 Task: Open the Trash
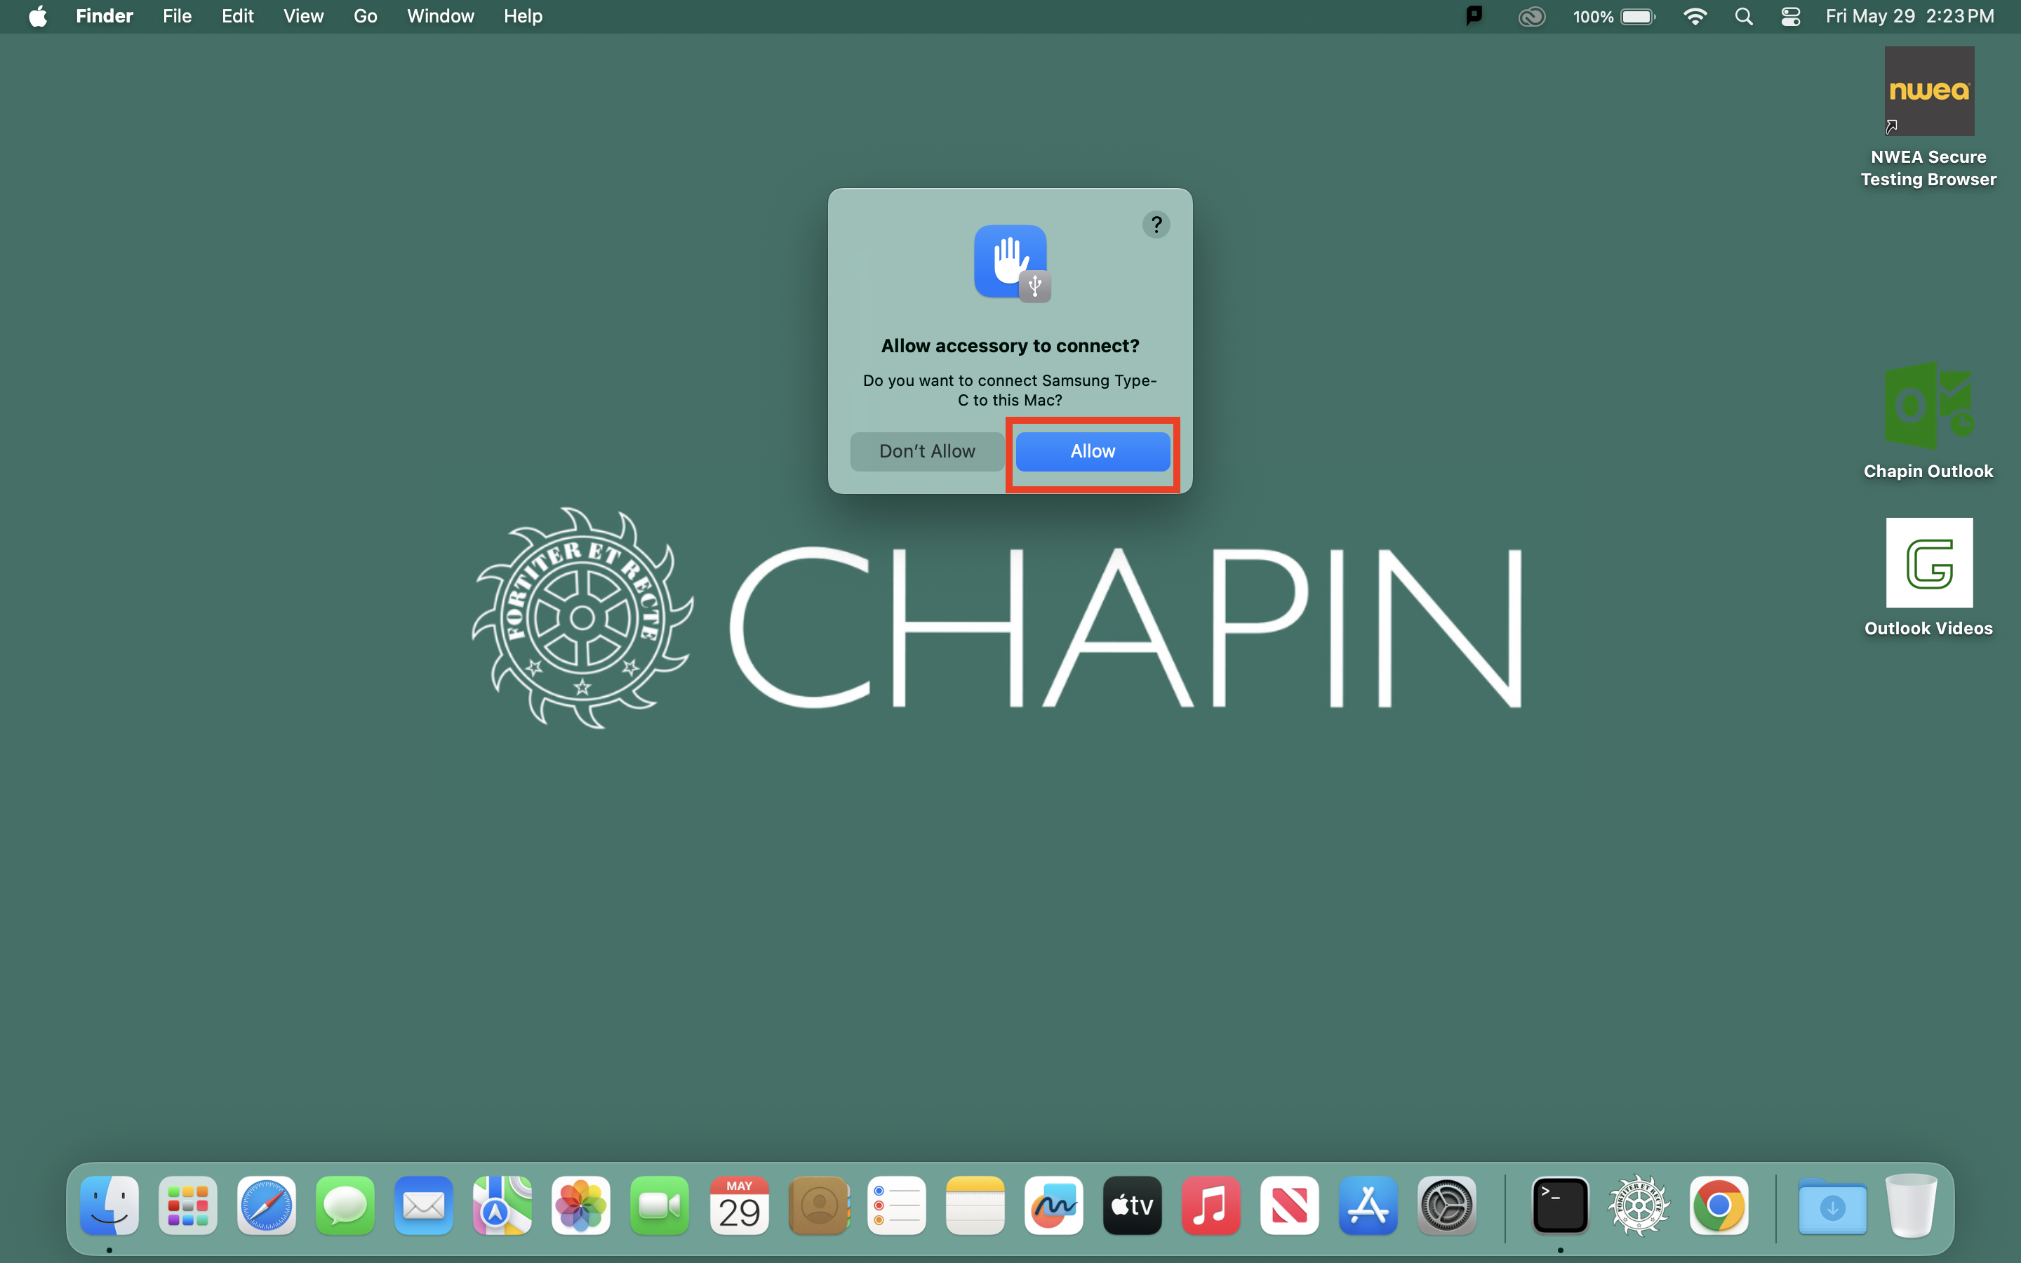click(1911, 1205)
